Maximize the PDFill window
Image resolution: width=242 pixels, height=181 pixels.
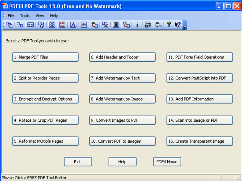click(x=229, y=6)
